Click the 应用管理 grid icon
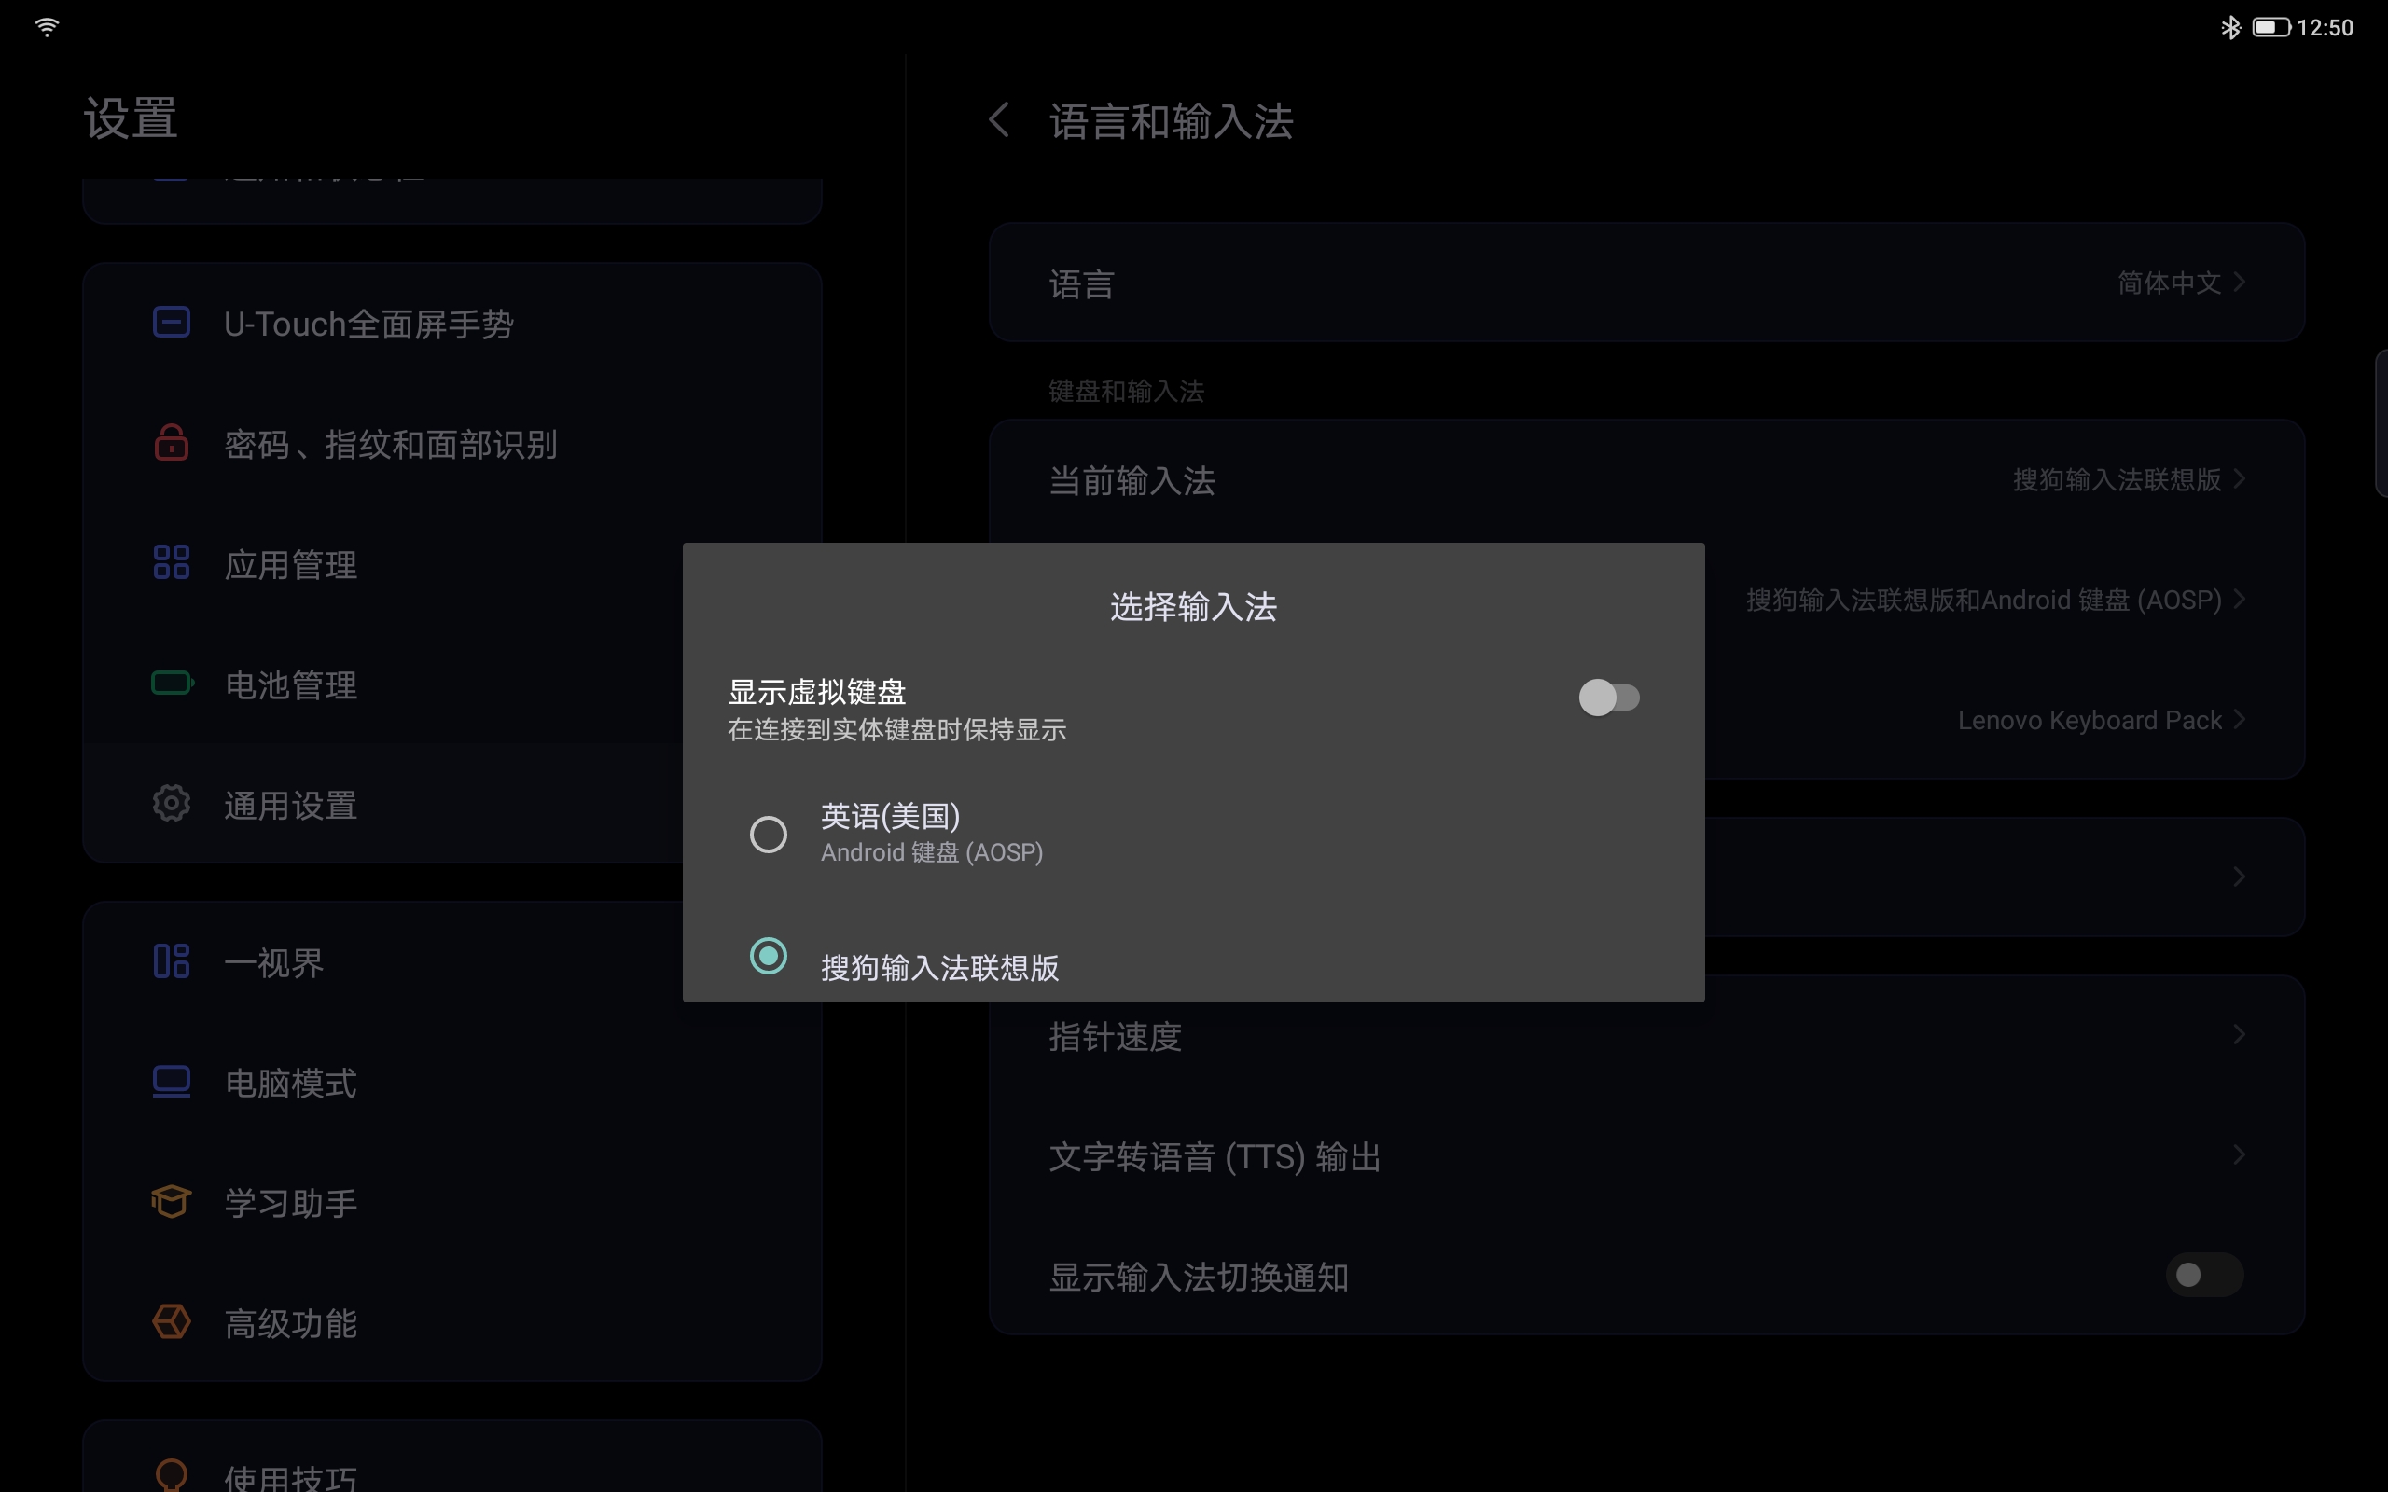This screenshot has width=2388, height=1492. click(172, 562)
